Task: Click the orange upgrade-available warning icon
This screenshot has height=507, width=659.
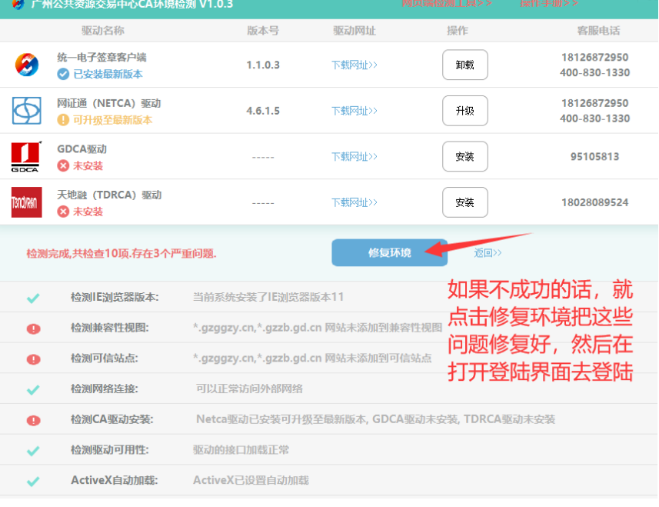Action: (63, 120)
